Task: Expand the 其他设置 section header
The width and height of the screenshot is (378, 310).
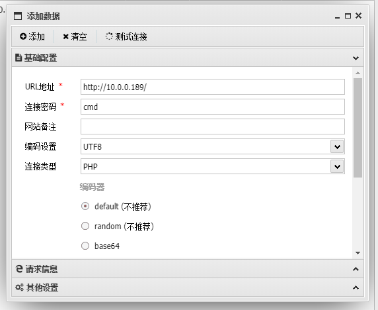Action: pyautogui.click(x=188, y=287)
